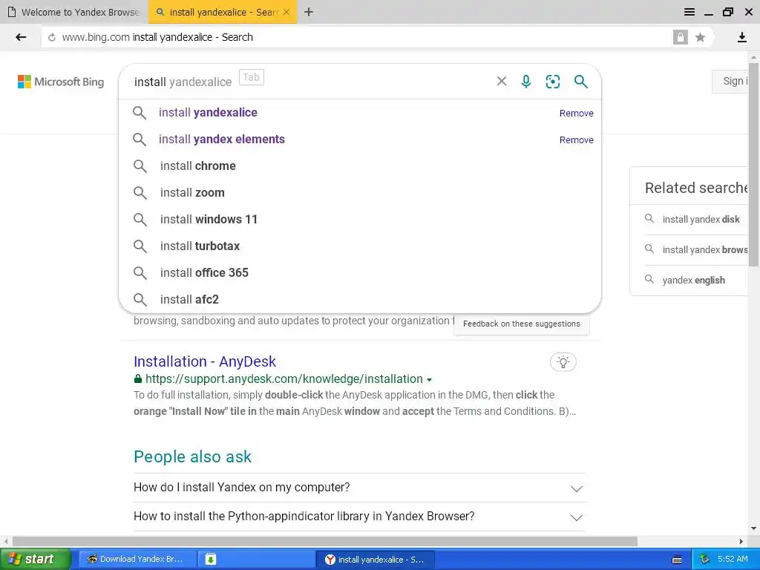Start voice search with microphone icon
Viewport: 760px width, 570px height.
click(x=526, y=82)
